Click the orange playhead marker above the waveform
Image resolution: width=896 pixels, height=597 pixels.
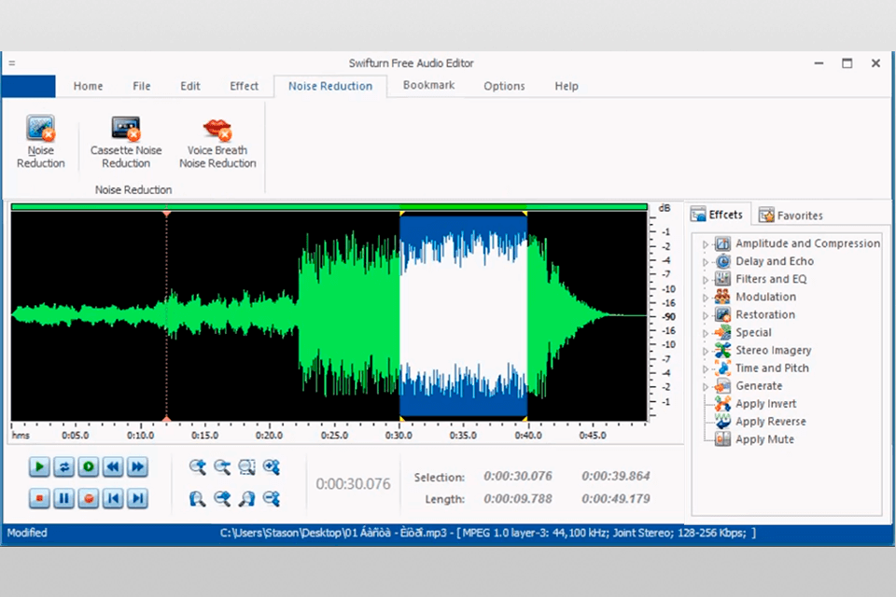tap(167, 215)
